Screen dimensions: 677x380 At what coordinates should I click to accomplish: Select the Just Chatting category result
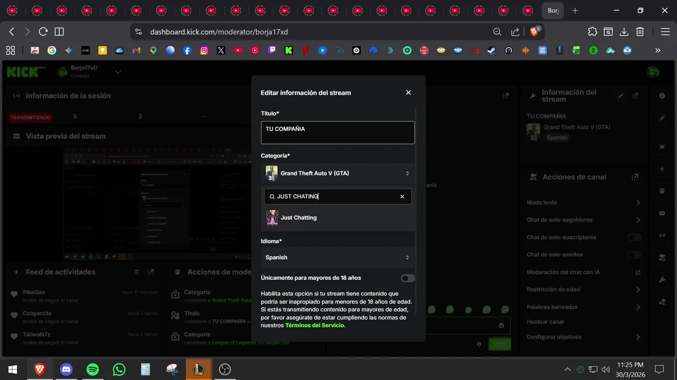click(x=338, y=217)
